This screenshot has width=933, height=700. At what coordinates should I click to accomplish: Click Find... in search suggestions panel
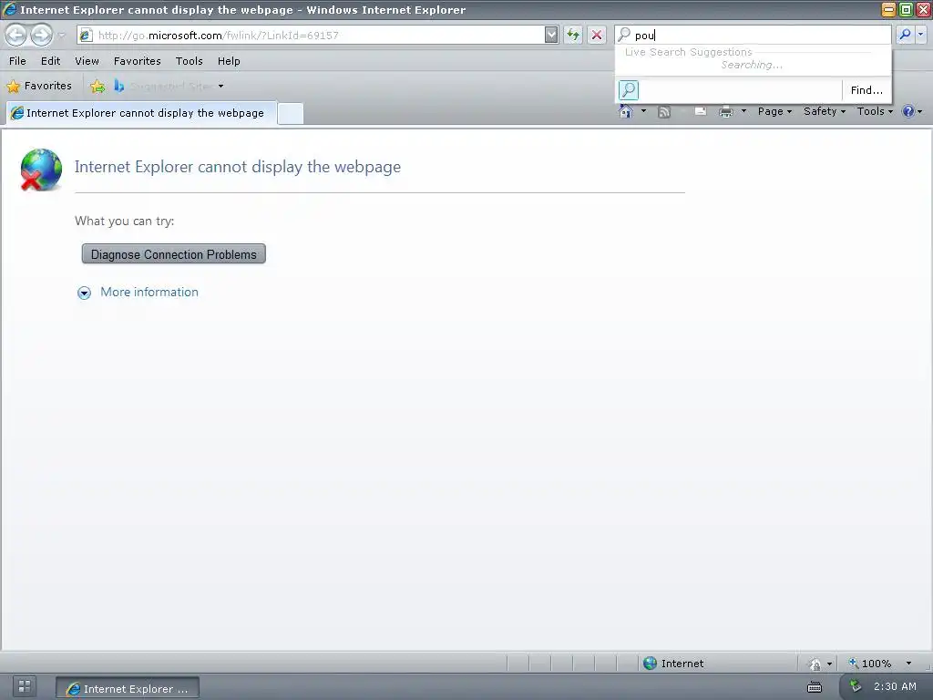(866, 90)
